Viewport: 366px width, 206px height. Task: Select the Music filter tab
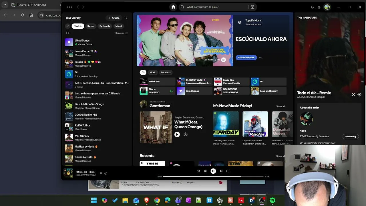click(x=153, y=72)
